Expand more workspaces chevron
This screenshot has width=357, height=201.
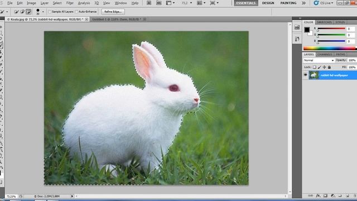coord(303,3)
